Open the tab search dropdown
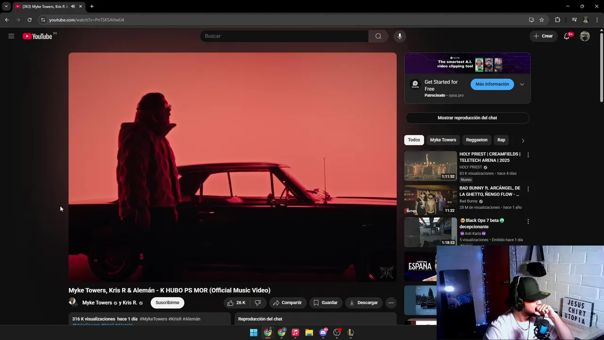Viewport: 604px width, 340px height. click(x=6, y=7)
